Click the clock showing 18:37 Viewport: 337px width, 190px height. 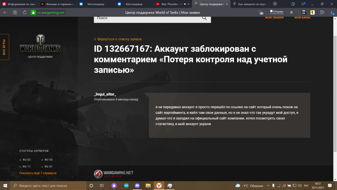pyautogui.click(x=318, y=184)
